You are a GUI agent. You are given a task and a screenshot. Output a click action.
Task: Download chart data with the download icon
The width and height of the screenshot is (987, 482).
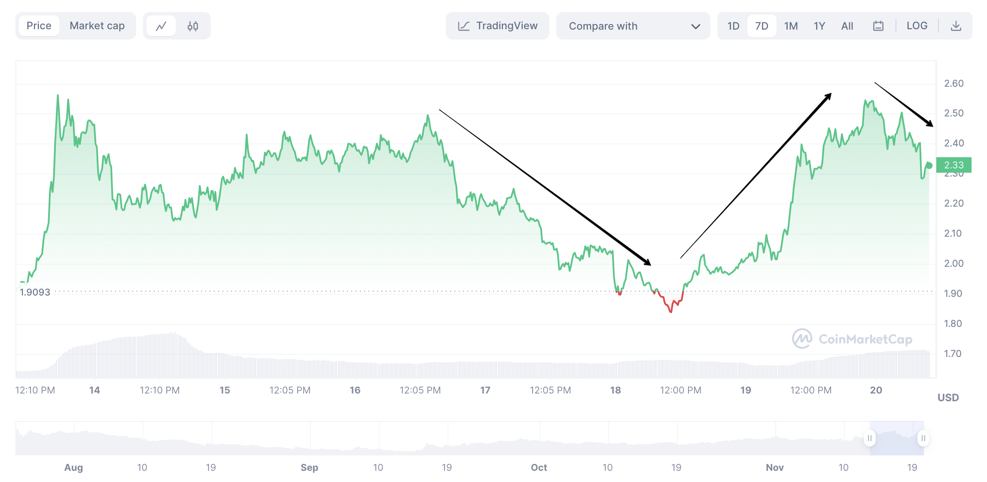point(956,26)
